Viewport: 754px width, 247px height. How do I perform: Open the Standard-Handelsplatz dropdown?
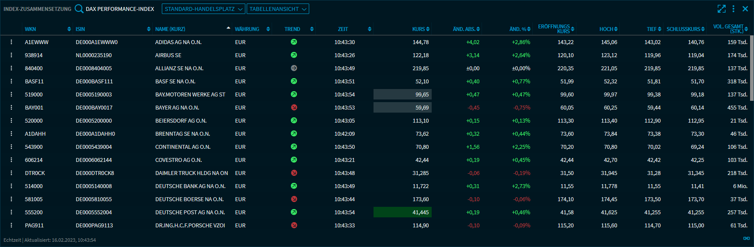coord(203,9)
